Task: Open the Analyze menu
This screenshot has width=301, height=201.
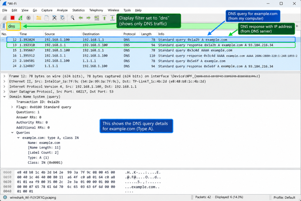Action: tap(62, 10)
